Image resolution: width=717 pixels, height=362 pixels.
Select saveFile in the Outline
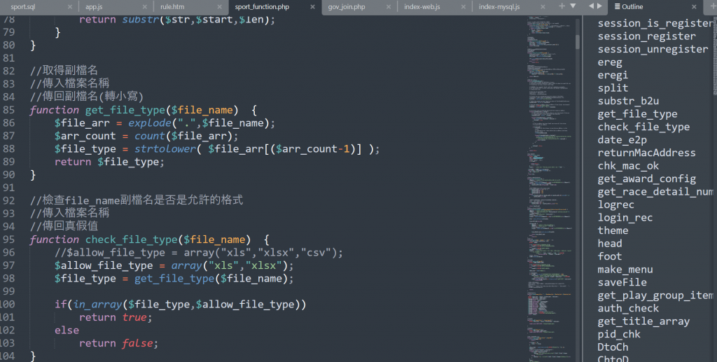tap(622, 282)
